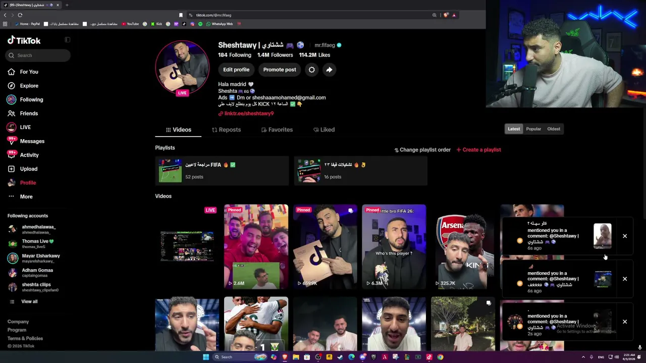
Task: Sort videos by Oldest
Action: (x=554, y=129)
